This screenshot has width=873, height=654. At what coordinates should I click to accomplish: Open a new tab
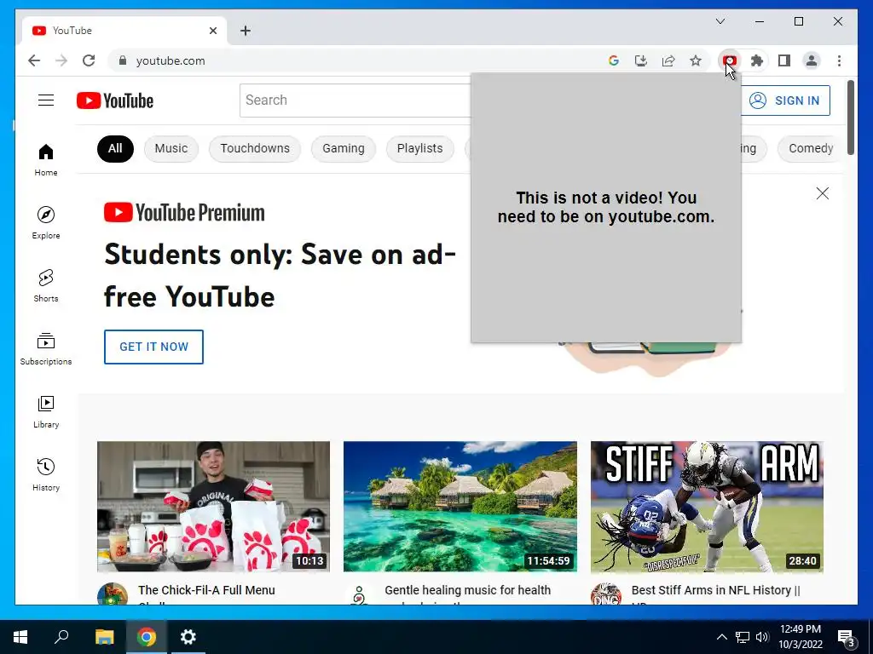(x=246, y=31)
